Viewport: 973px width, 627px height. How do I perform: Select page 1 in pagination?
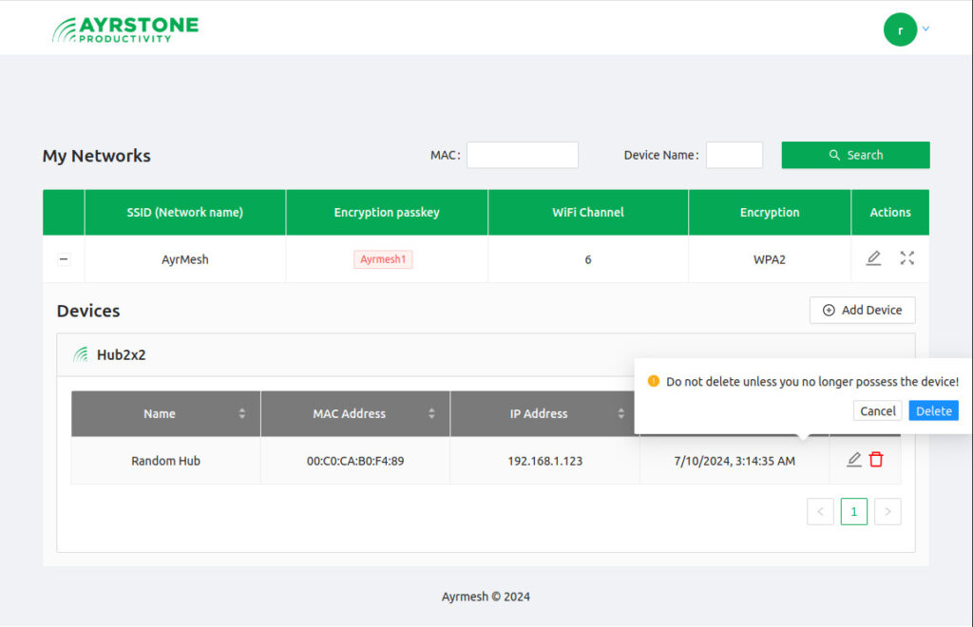pos(853,512)
